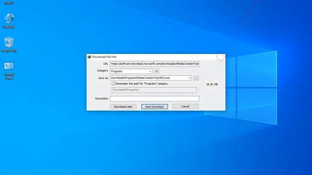This screenshot has width=312, height=175.
Task: Click the IDM icon in dialog title bar
Action: [x=89, y=57]
